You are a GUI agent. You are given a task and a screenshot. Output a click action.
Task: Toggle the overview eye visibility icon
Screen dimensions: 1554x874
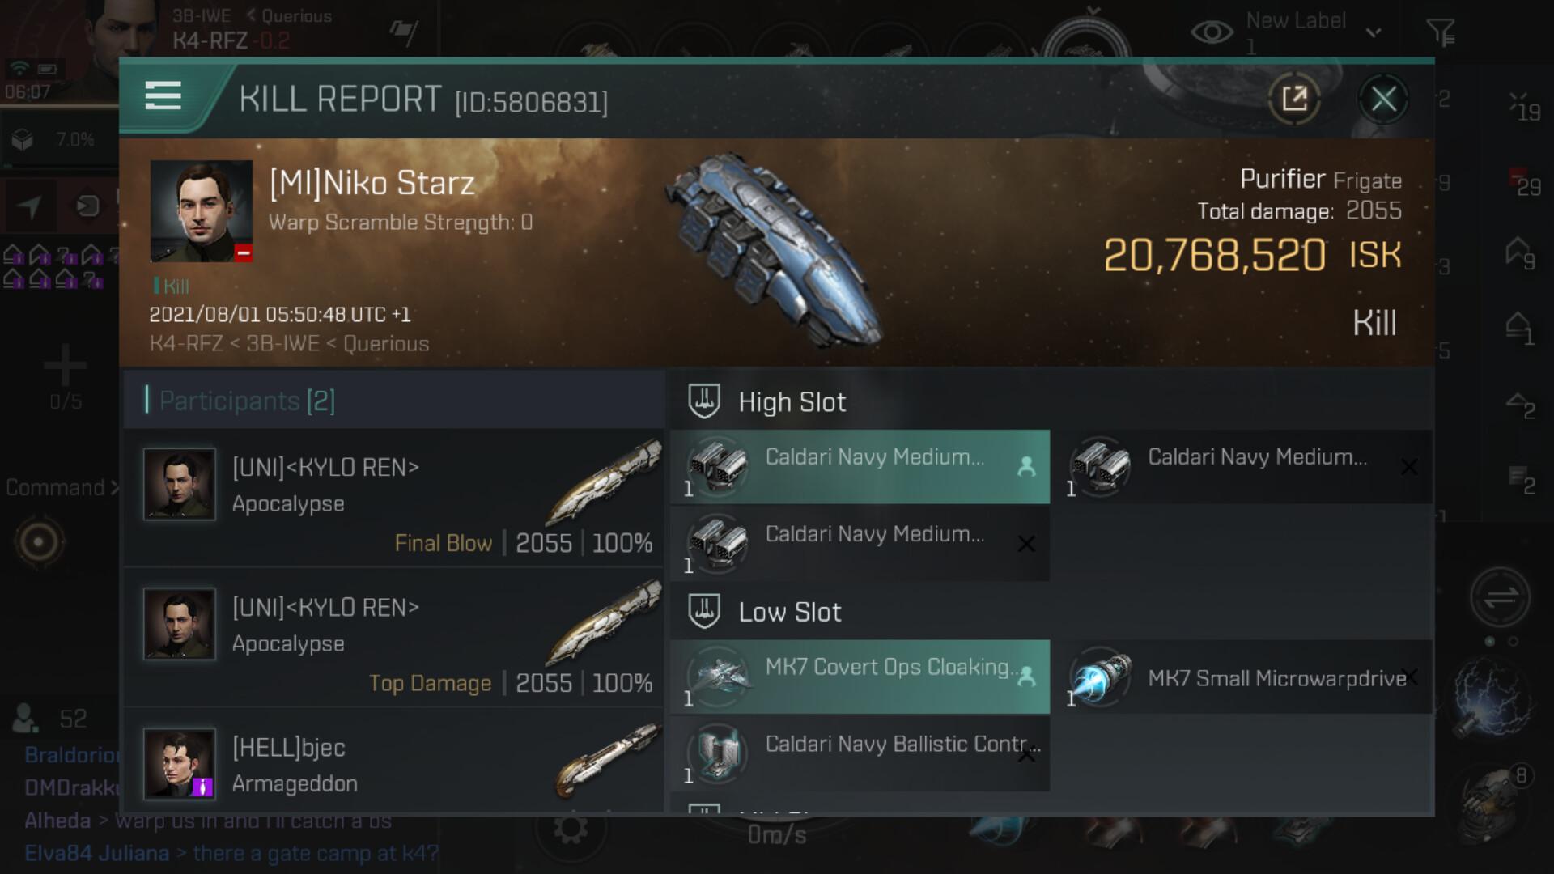pos(1212,32)
